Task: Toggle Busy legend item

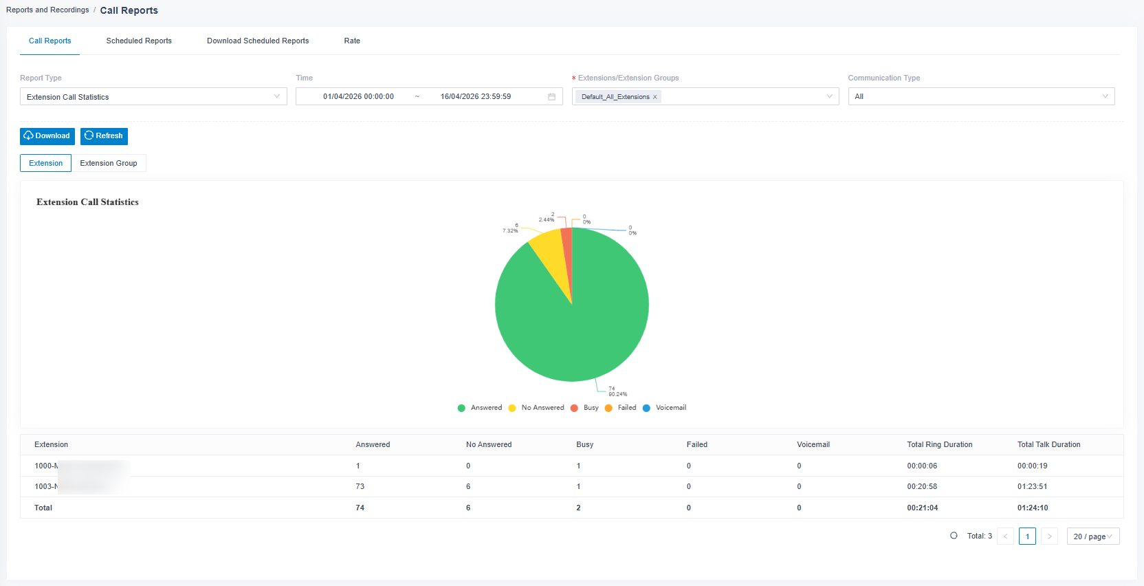Action: 584,408
